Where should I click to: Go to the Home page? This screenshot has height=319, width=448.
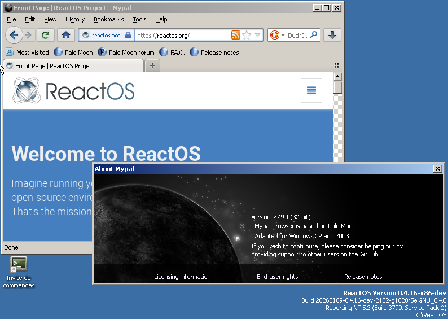[x=66, y=35]
